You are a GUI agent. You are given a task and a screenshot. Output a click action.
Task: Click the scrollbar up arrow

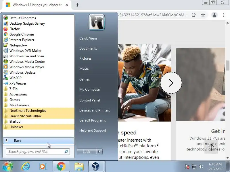227,23
